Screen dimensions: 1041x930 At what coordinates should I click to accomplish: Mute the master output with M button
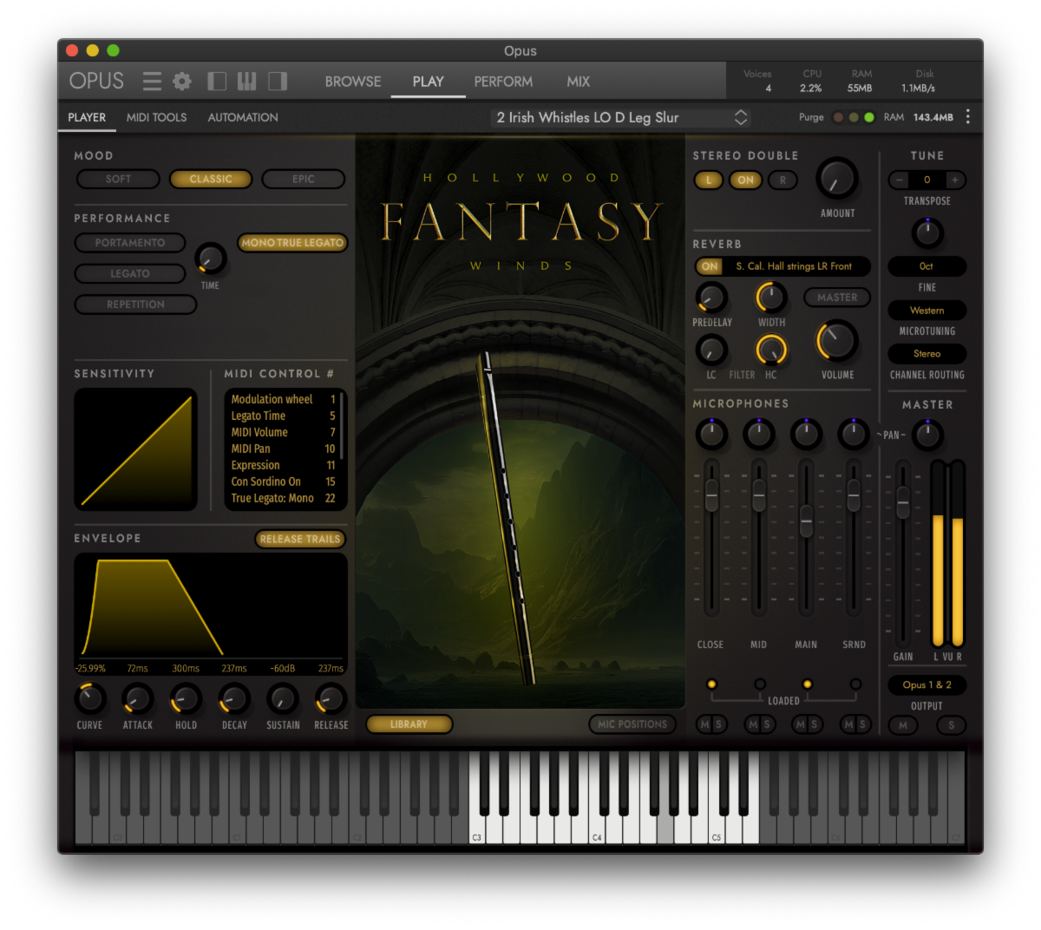pos(903,725)
